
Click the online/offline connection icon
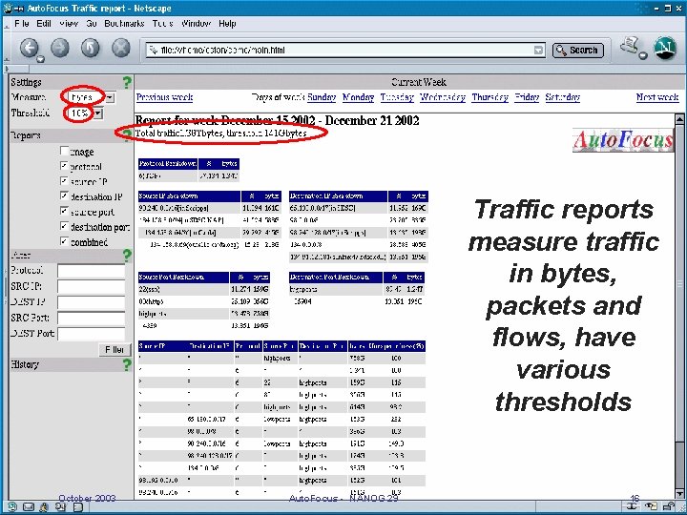click(634, 506)
